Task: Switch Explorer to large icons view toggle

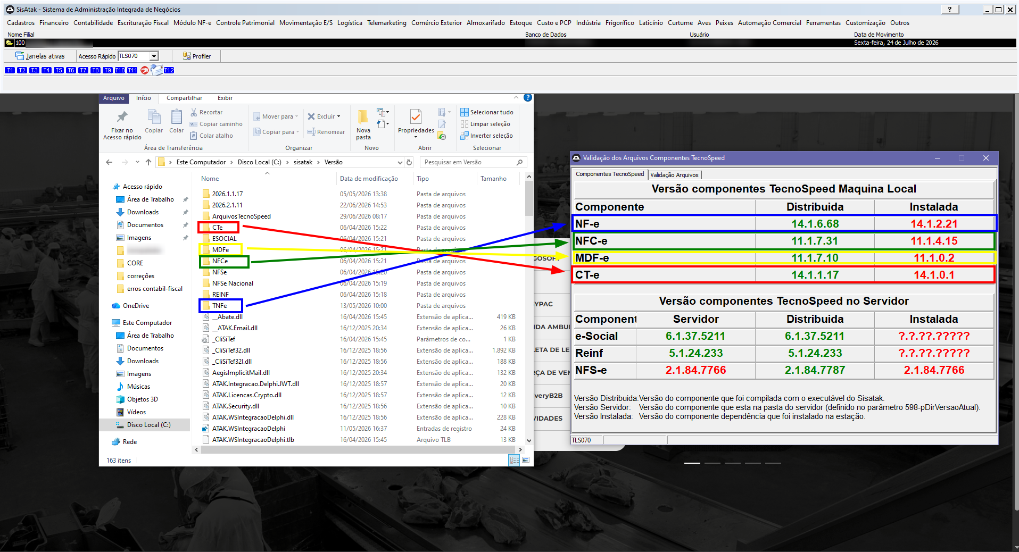Action: (x=526, y=460)
